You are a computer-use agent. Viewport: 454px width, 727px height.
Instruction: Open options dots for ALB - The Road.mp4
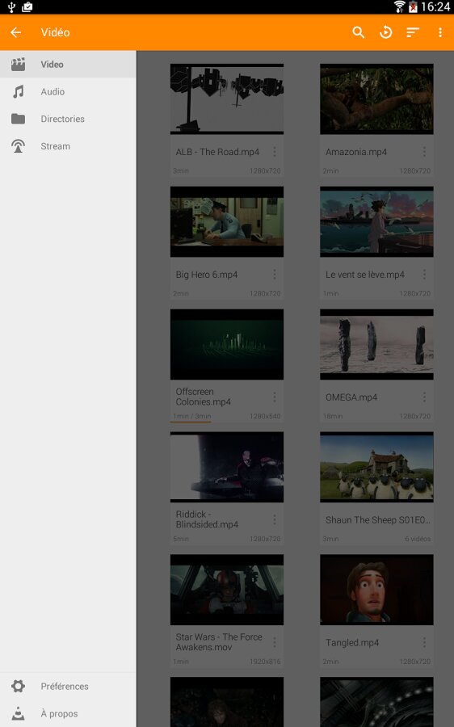275,152
